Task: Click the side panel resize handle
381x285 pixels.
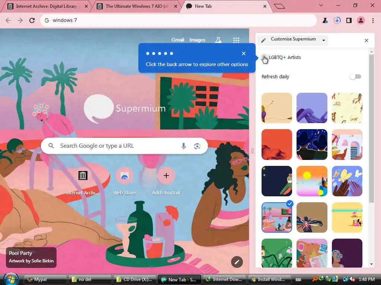Action: point(252,151)
